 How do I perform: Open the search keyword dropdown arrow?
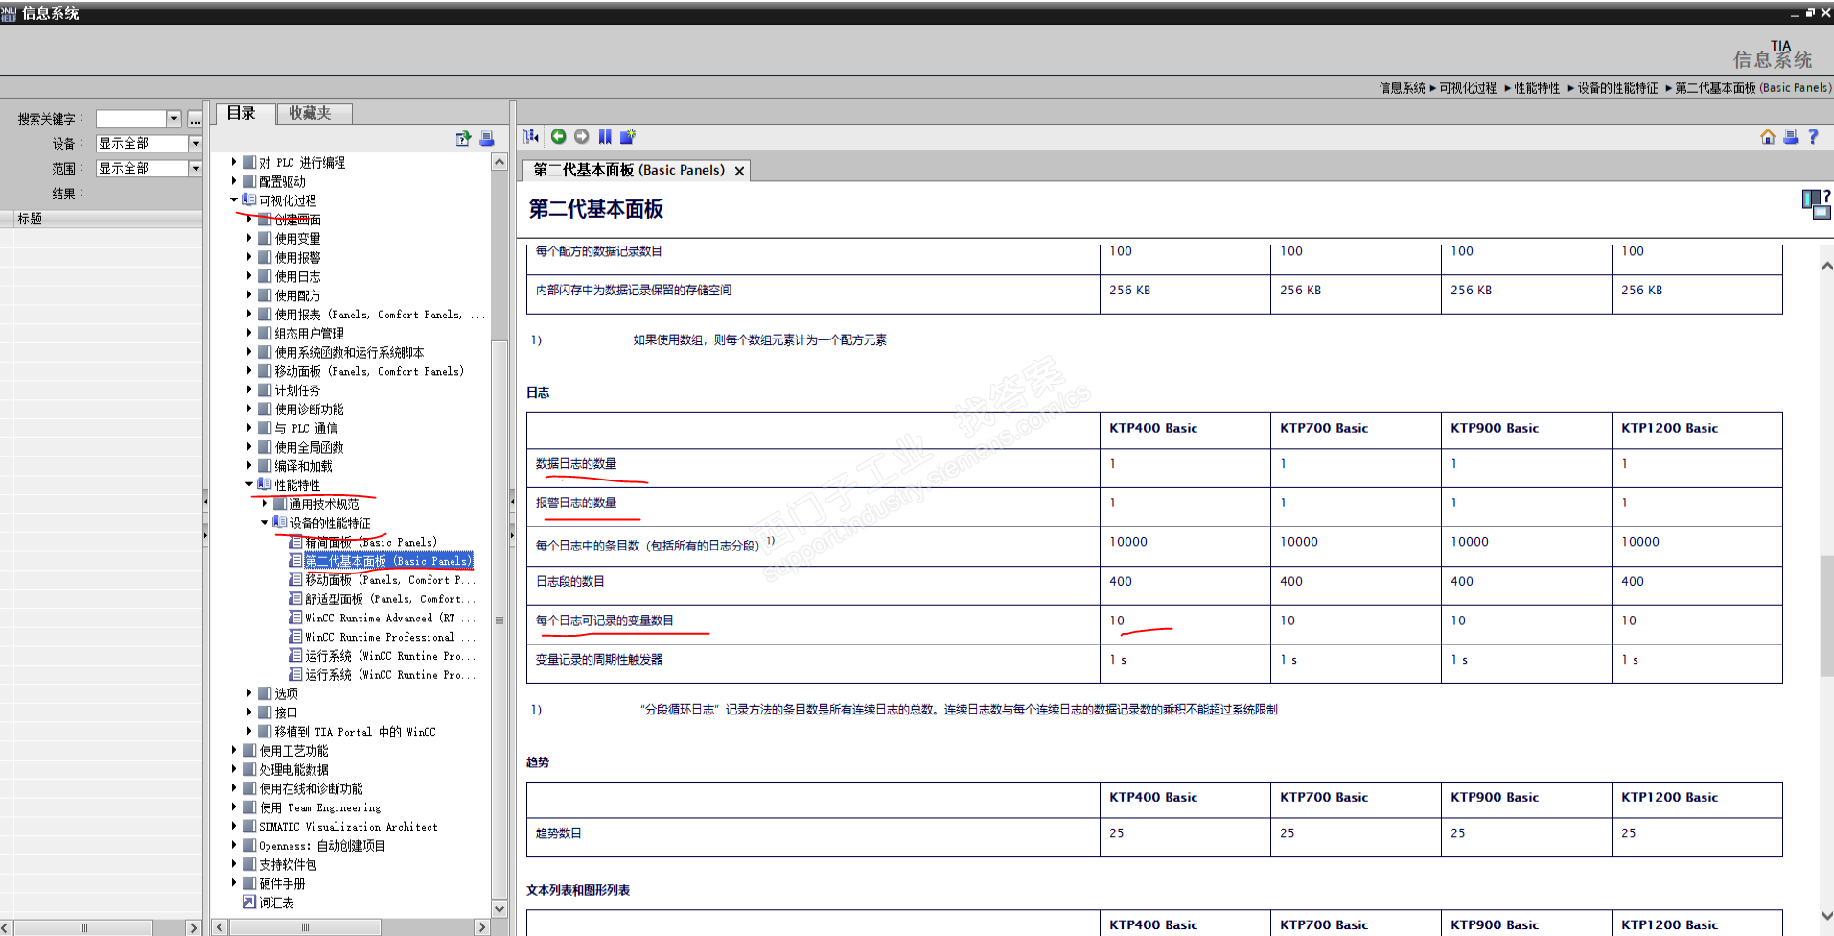tap(174, 119)
